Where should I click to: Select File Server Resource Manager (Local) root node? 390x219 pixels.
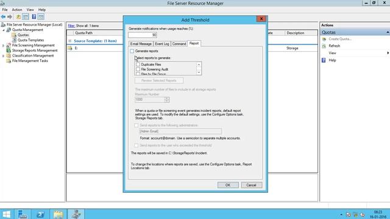(x=34, y=24)
